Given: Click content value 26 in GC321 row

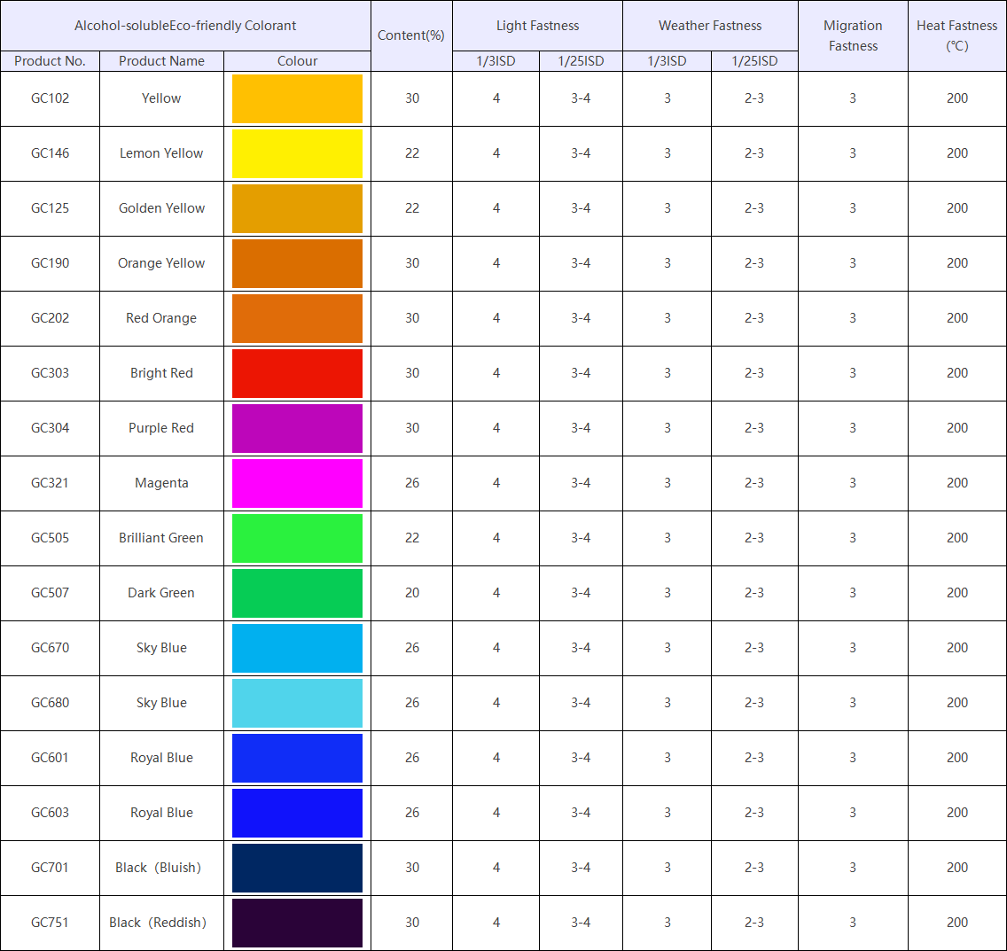Looking at the screenshot, I should tap(411, 483).
